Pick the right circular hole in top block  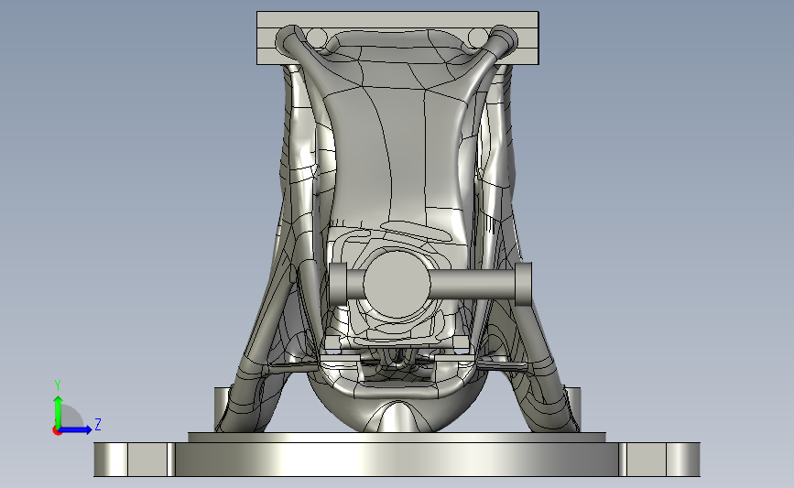pos(477,37)
